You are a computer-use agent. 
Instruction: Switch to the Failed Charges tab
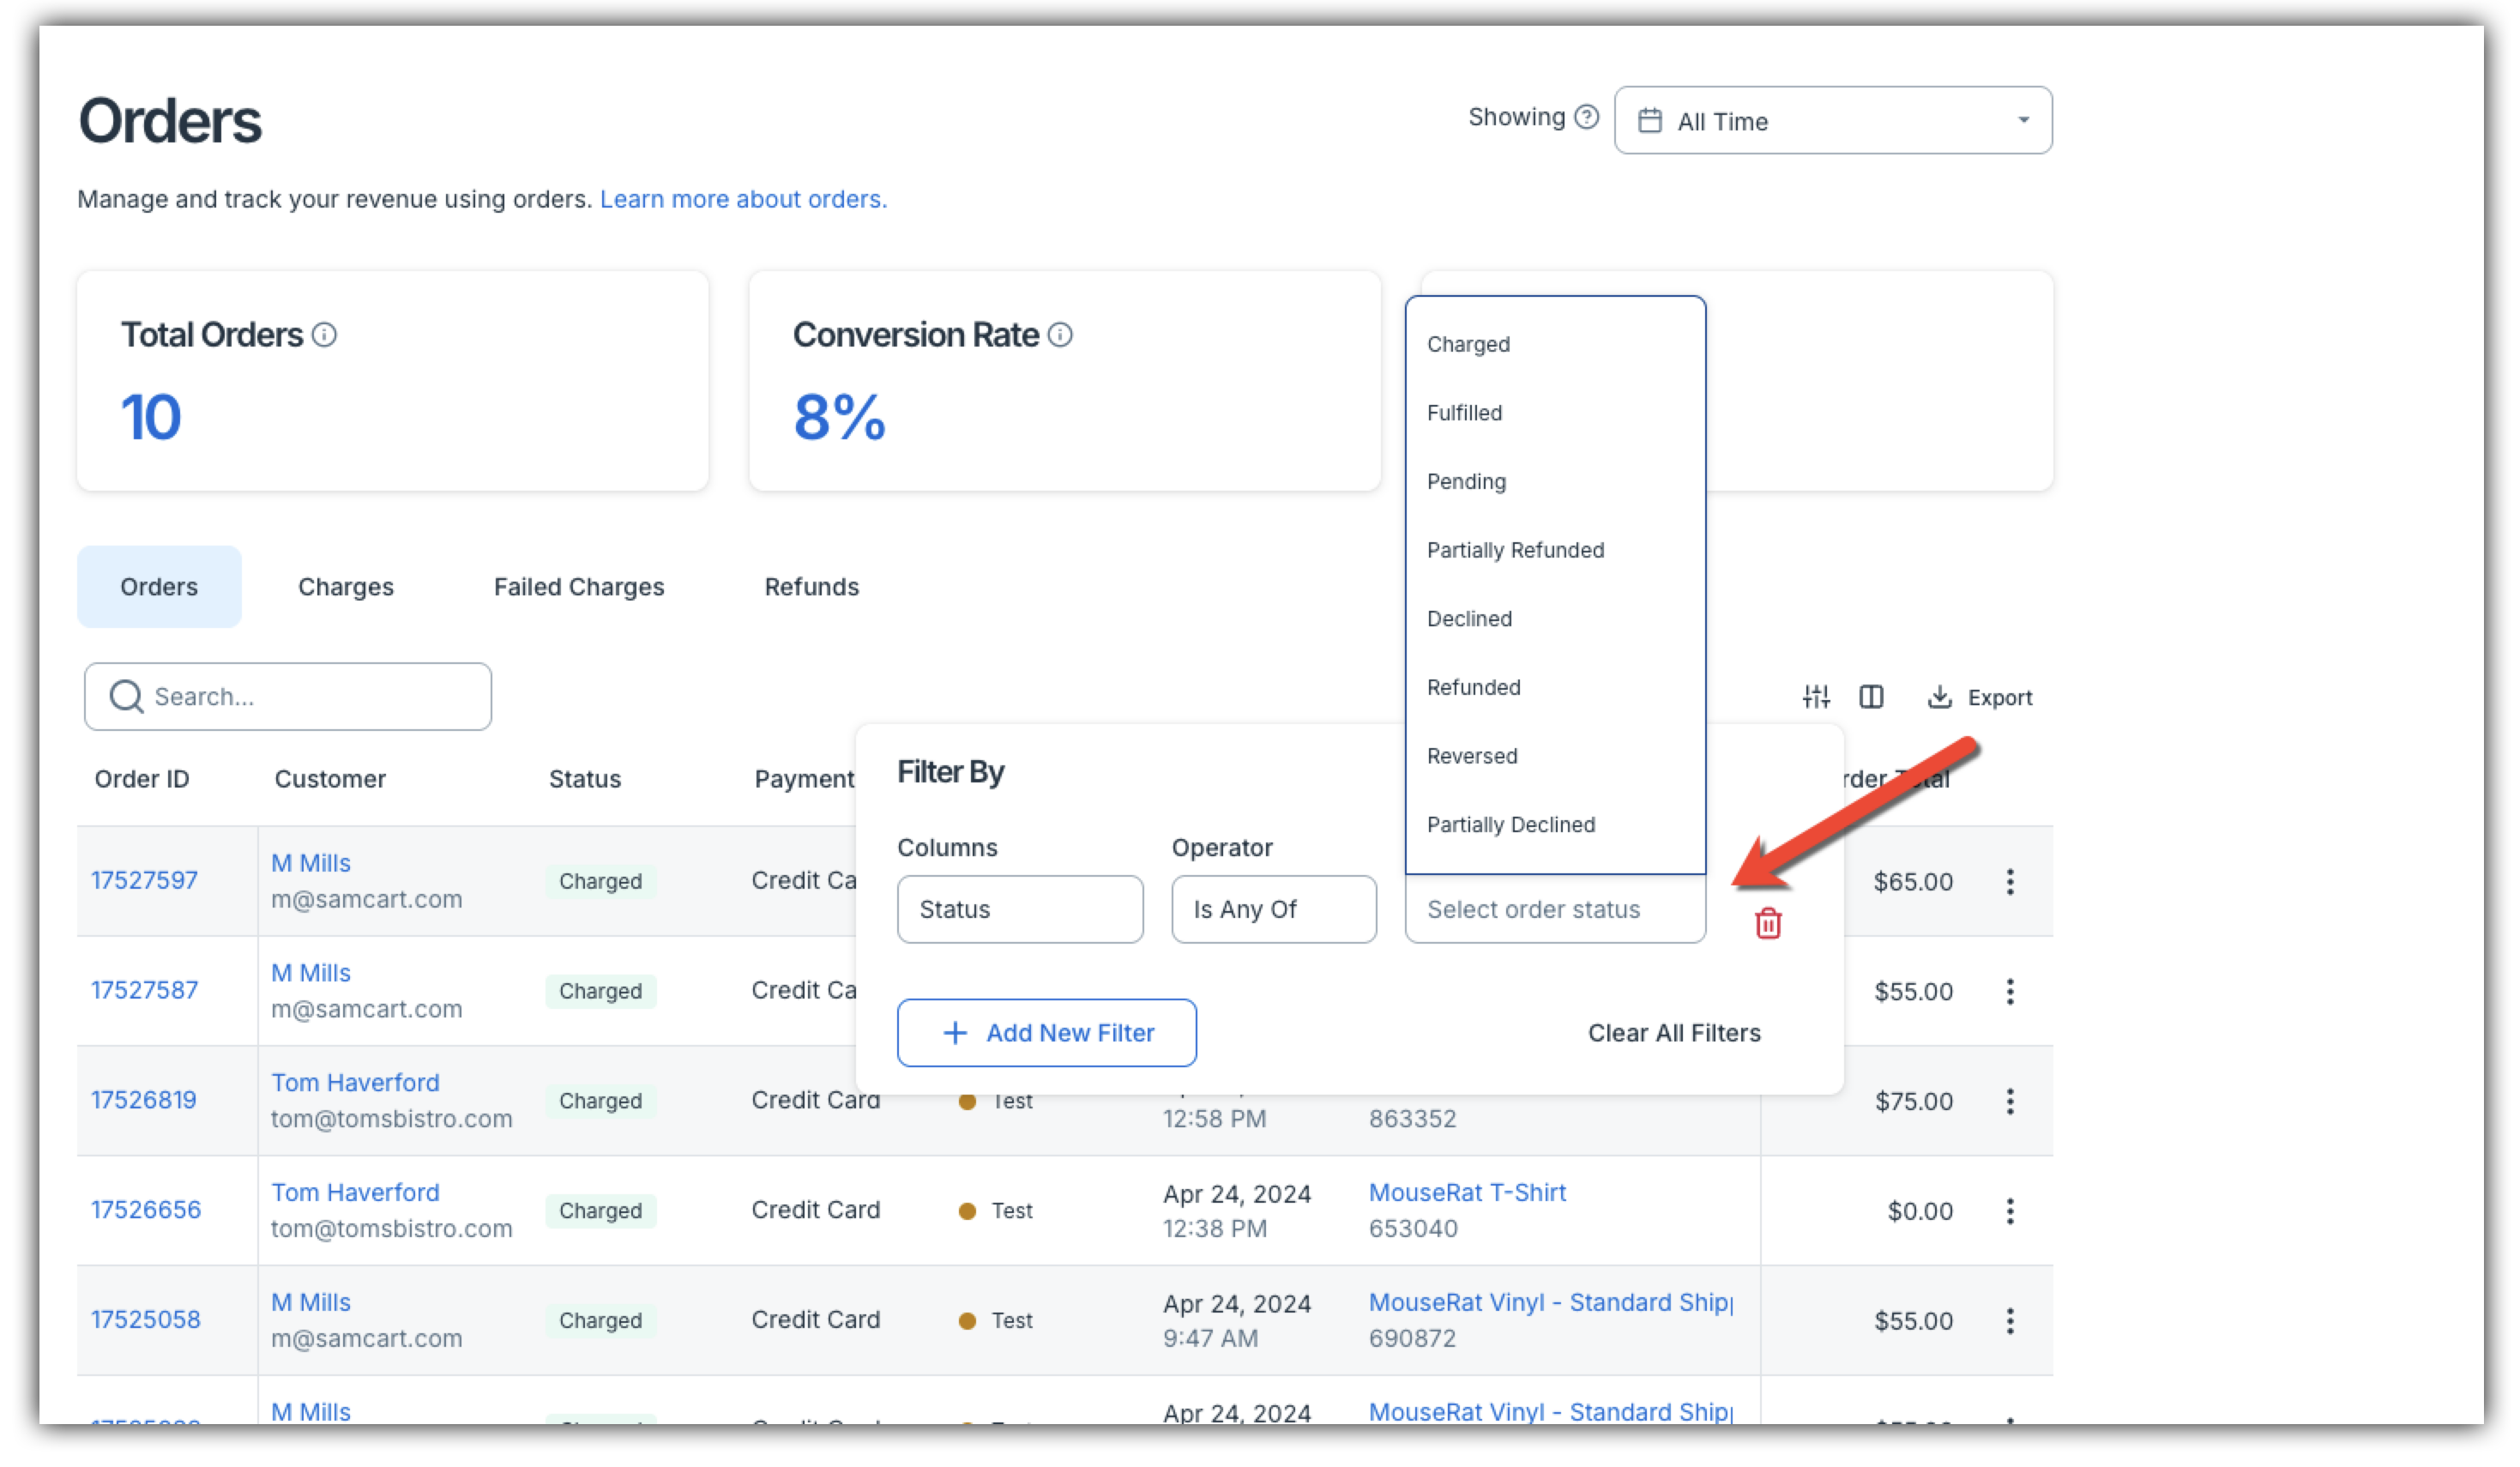(x=578, y=587)
